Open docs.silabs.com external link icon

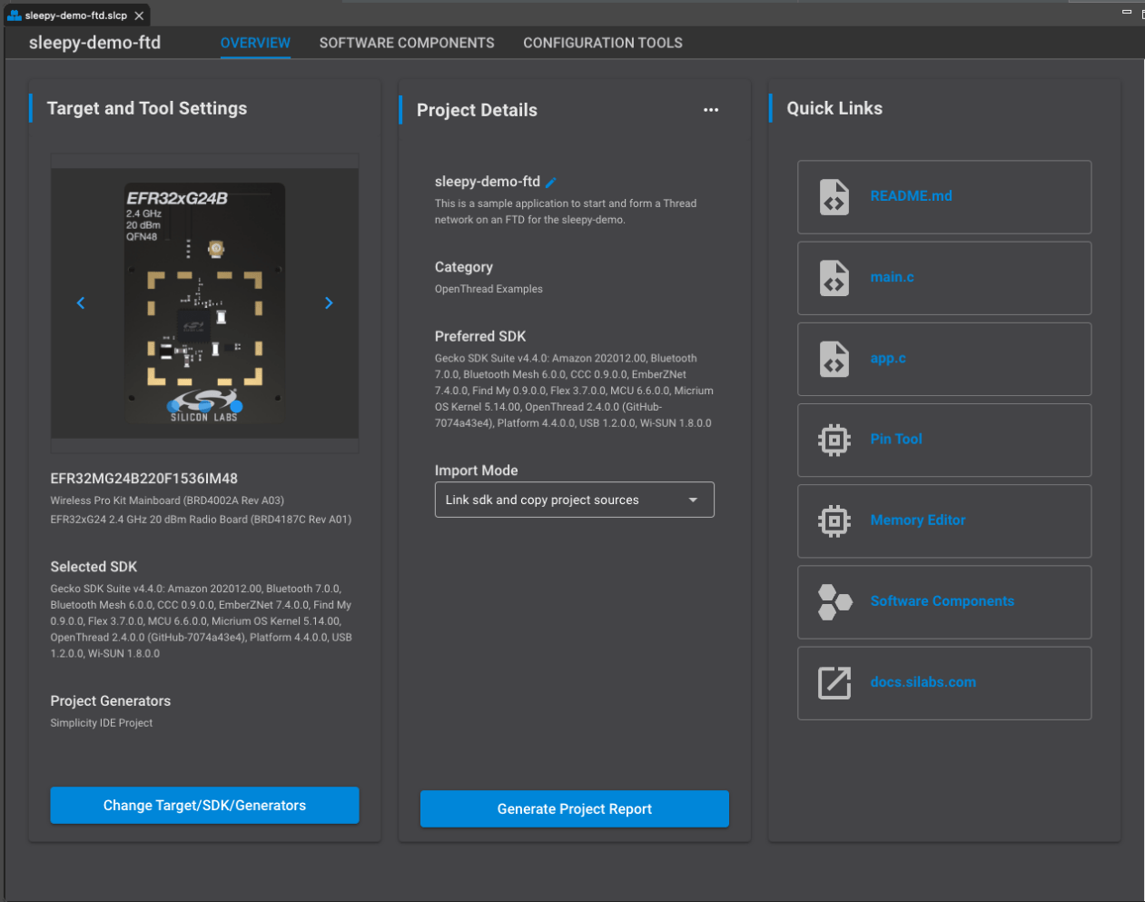(x=834, y=682)
